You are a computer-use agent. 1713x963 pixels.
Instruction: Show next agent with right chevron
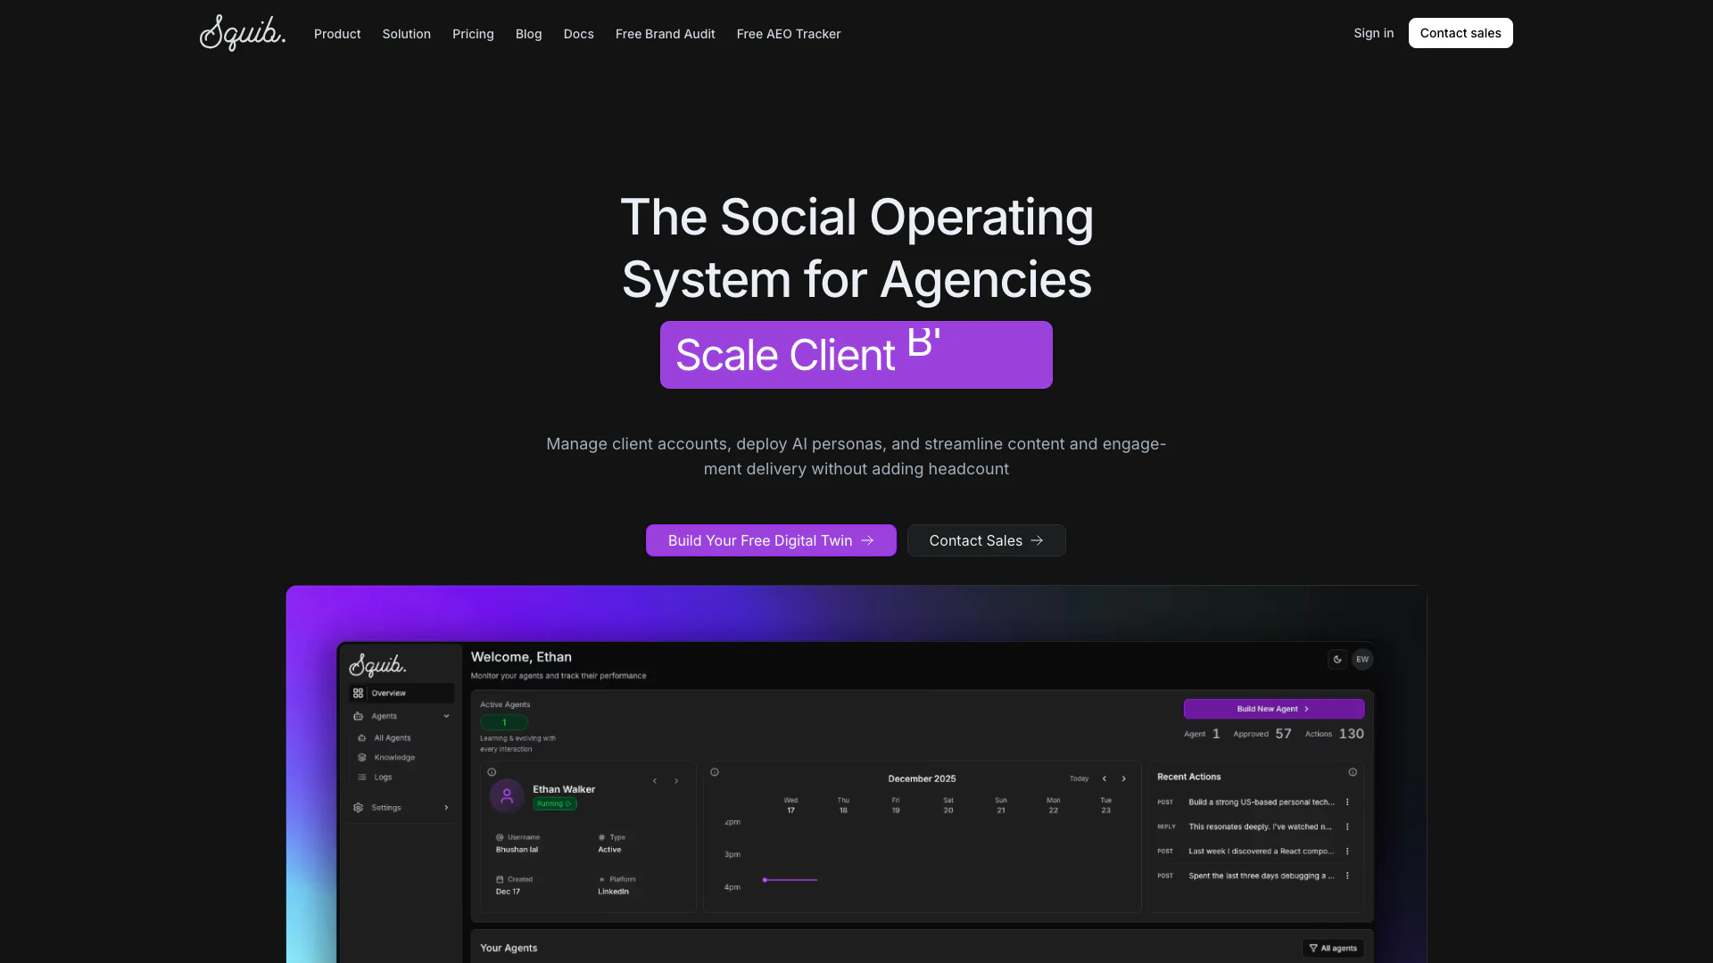pyautogui.click(x=676, y=781)
